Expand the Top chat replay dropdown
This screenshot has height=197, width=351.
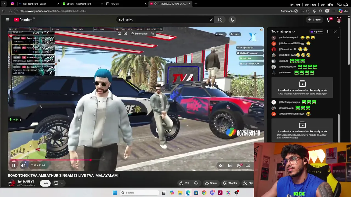[x=283, y=31]
